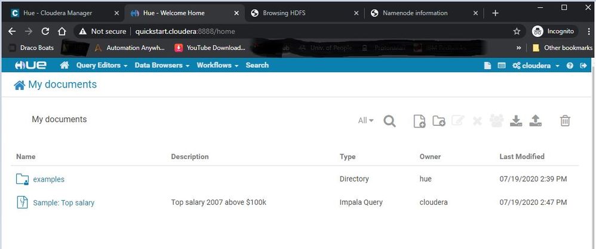Open the cloudera user dropdown
The width and height of the screenshot is (596, 249).
[x=536, y=66]
